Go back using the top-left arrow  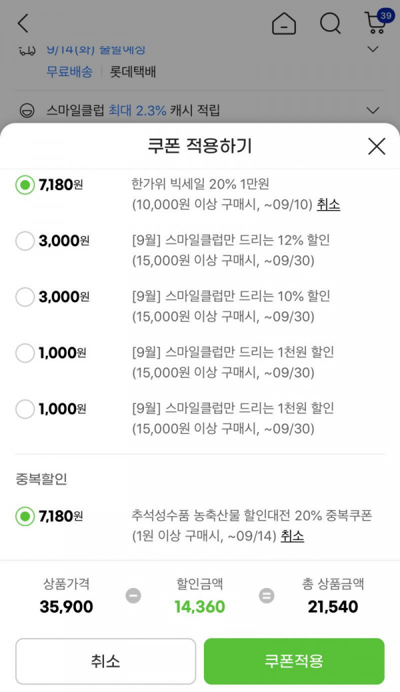coord(23,23)
